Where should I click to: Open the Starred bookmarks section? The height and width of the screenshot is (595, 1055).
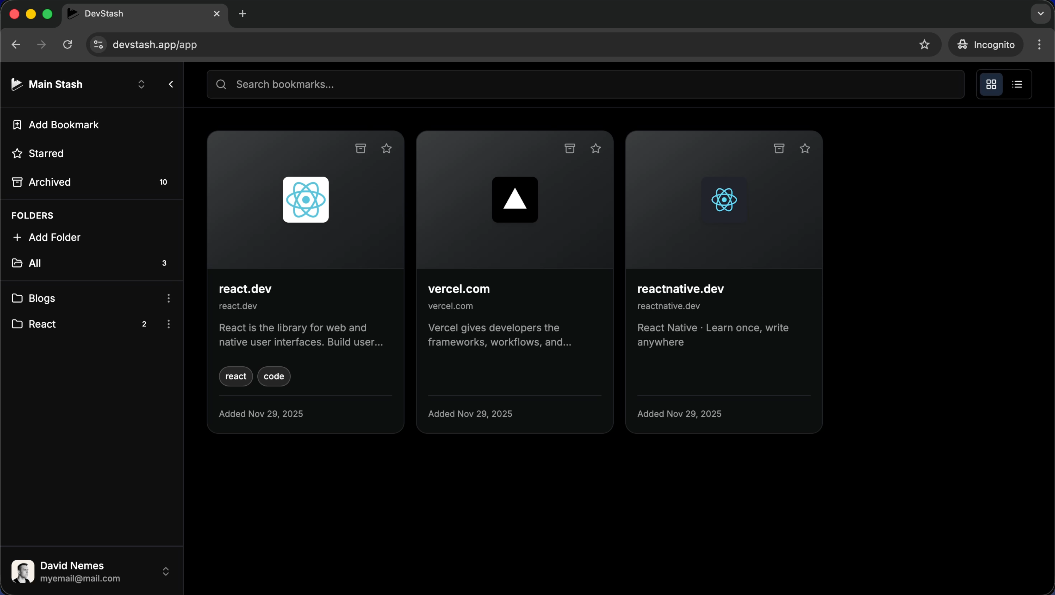tap(46, 153)
